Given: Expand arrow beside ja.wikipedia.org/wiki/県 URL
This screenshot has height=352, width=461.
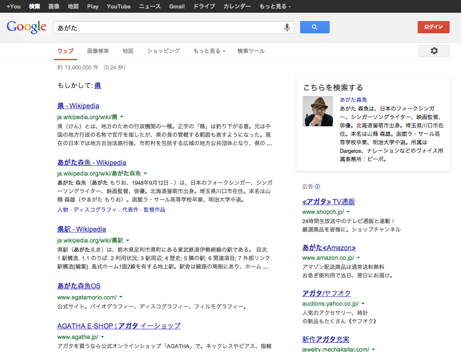Looking at the screenshot, I should point(122,117).
